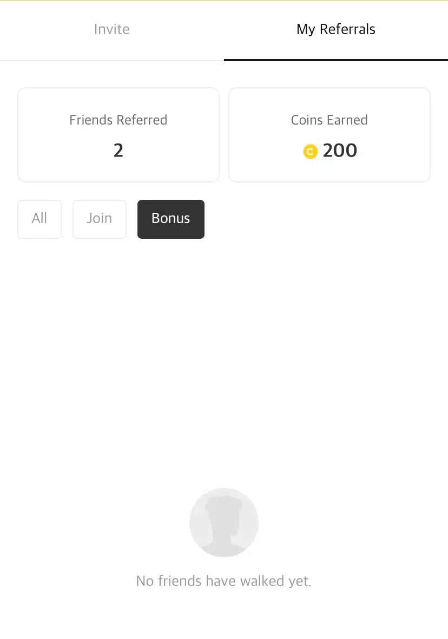Click the gold coin icon
This screenshot has width=448, height=639.
click(310, 152)
